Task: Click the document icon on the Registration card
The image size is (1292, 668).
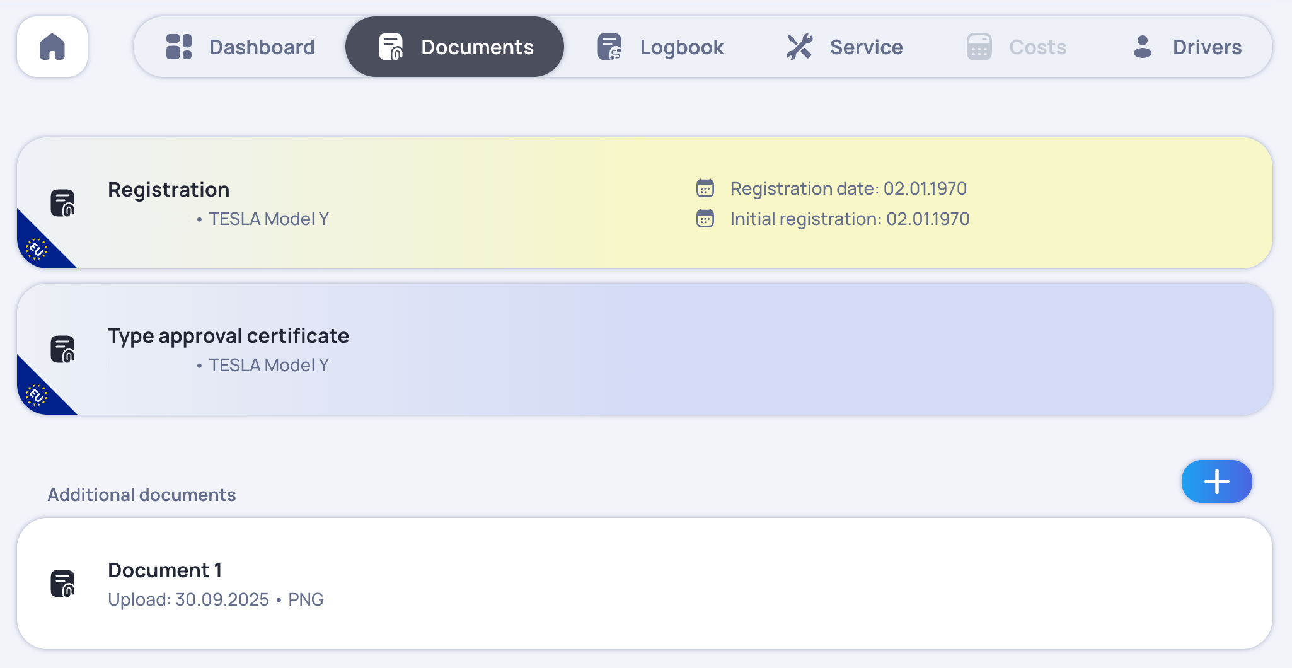Action: [61, 203]
